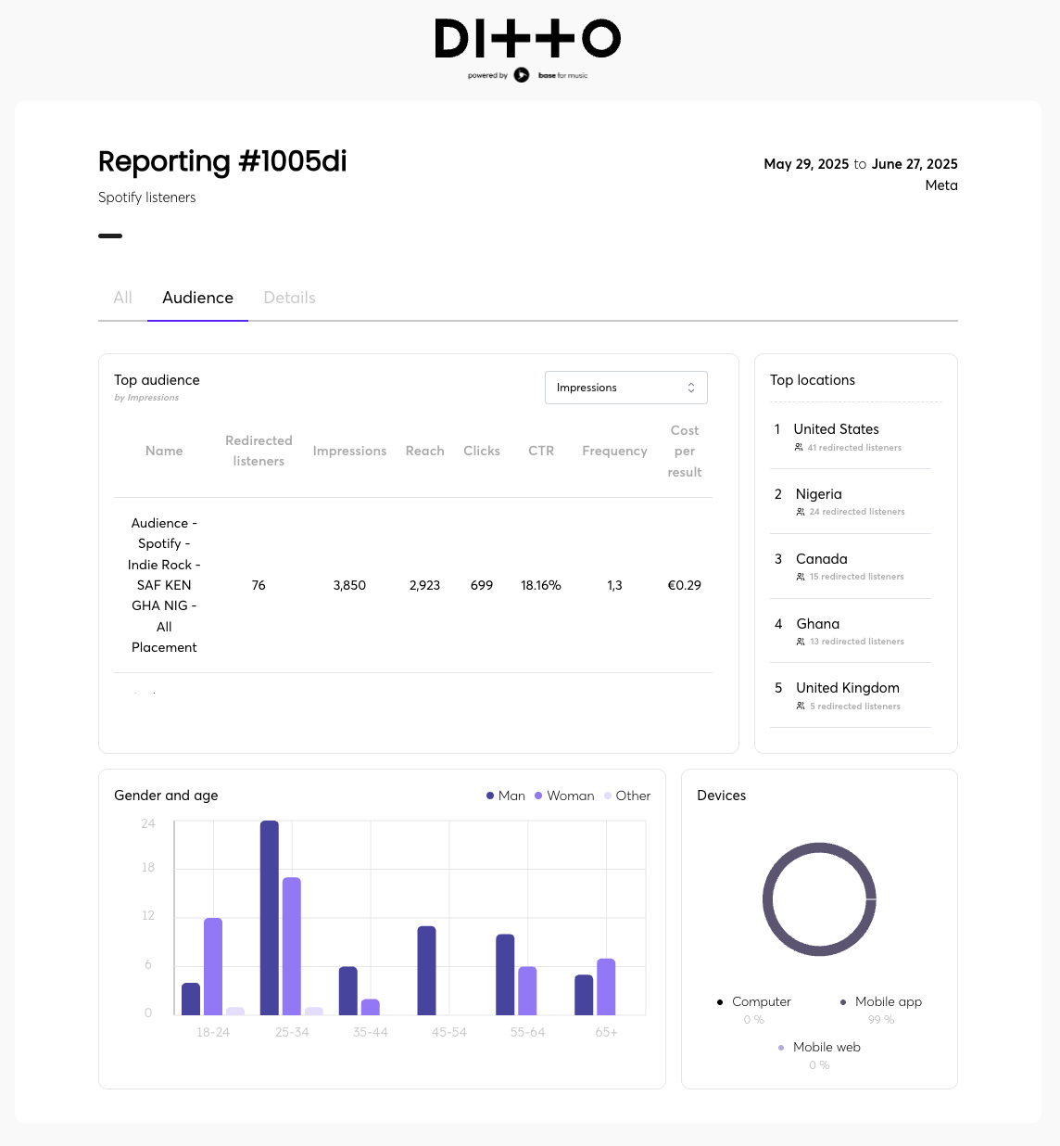
Task: Click the 699 clicks value
Action: coord(482,585)
